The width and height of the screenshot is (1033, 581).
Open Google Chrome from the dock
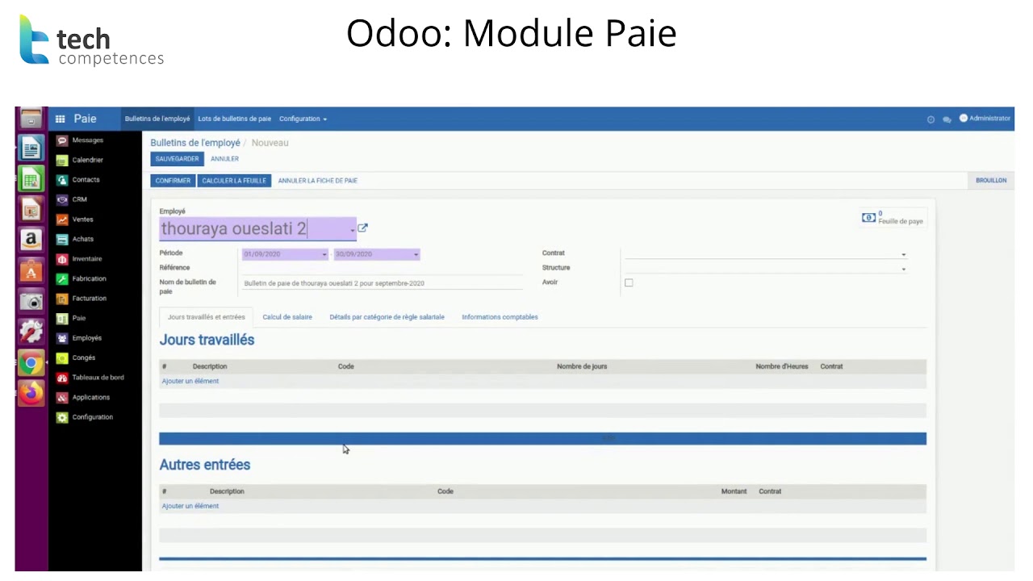click(31, 363)
